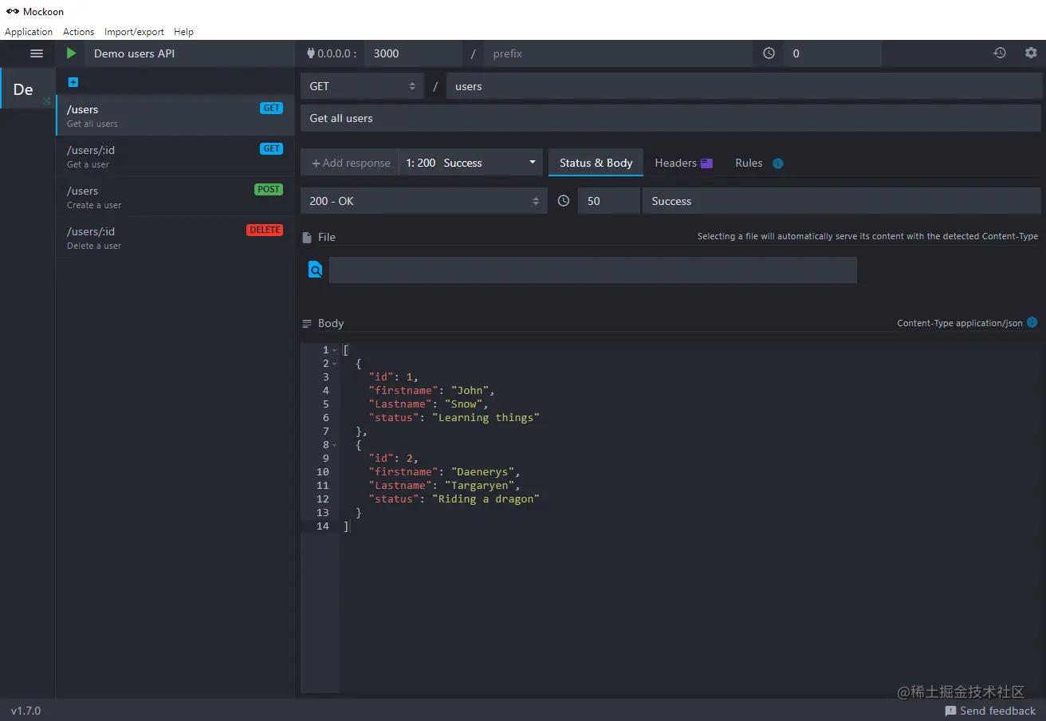The height and width of the screenshot is (721, 1046).
Task: Select POST /users Create a user route
Action: click(x=175, y=197)
